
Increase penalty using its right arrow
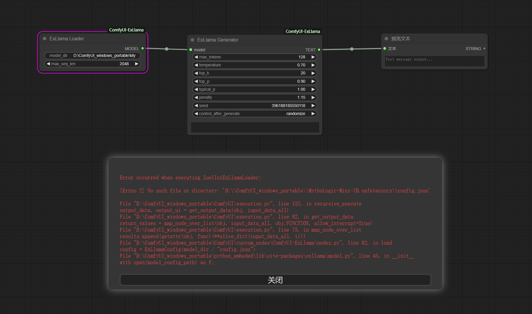[x=313, y=97]
